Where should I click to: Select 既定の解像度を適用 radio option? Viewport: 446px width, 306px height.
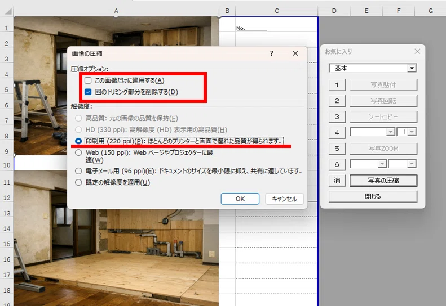click(78, 182)
